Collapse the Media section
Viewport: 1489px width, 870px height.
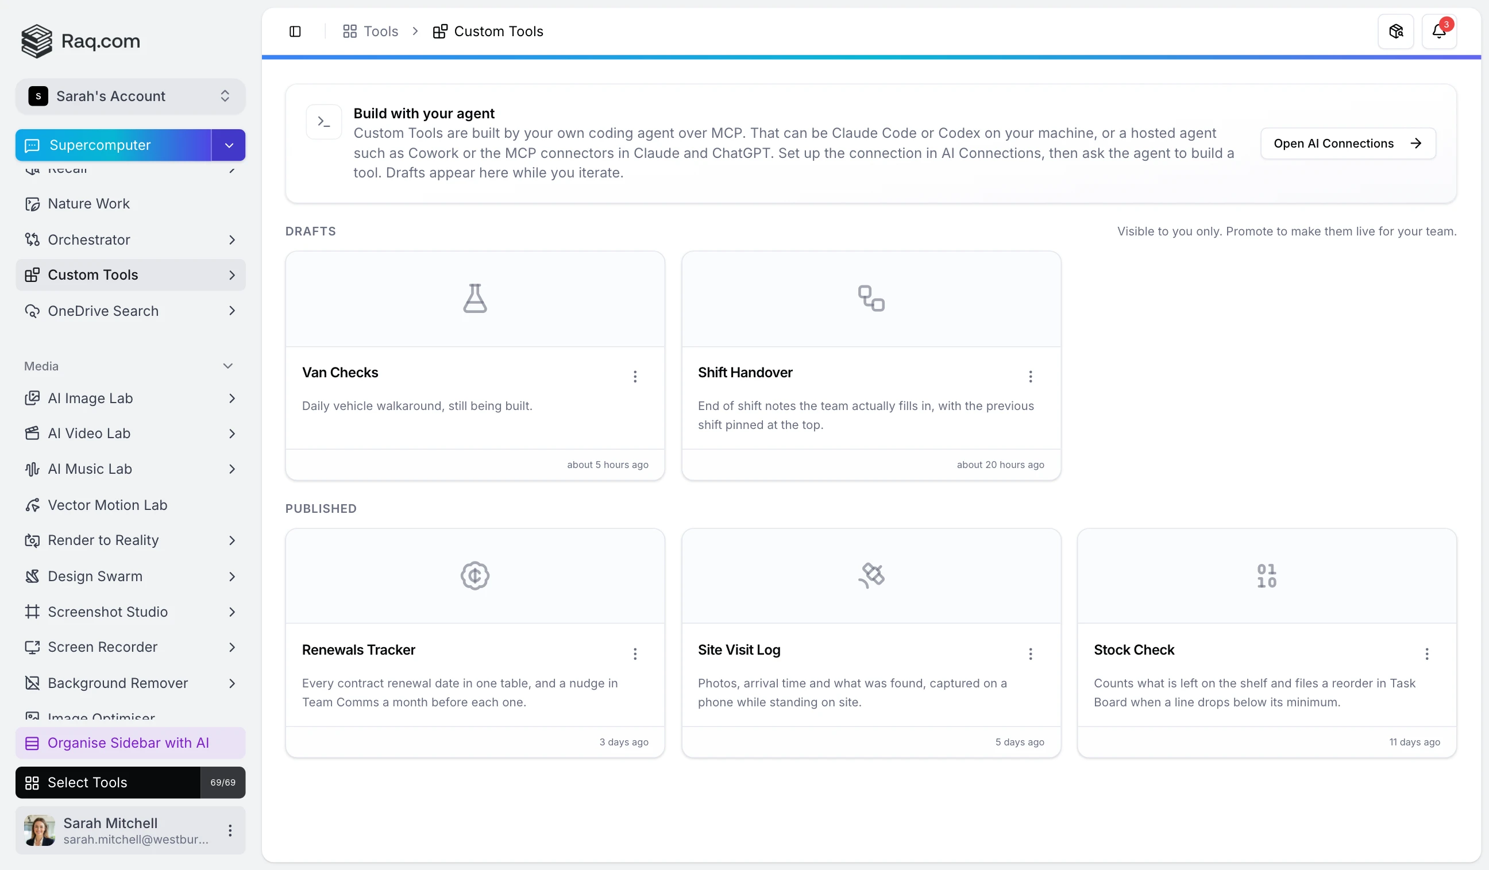(227, 366)
